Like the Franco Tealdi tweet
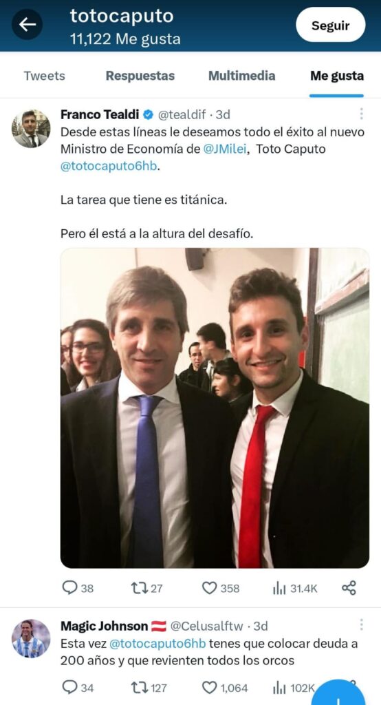Screen dimensions: 381x705 (x=209, y=588)
